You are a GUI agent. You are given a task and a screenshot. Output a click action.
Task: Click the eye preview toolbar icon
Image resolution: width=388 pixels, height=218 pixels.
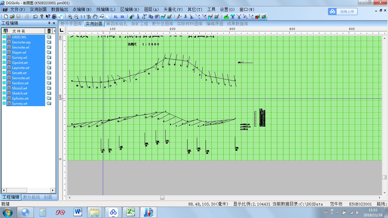(x=54, y=16)
